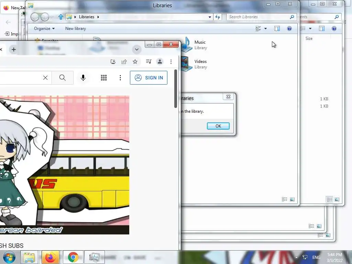This screenshot has width=352, height=264.
Task: Open the YouTube apps grid icon
Action: pos(104,78)
